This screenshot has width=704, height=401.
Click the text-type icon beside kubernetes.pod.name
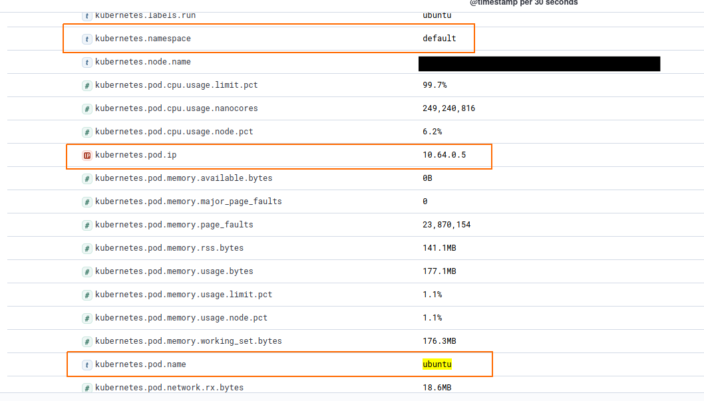[x=87, y=365]
